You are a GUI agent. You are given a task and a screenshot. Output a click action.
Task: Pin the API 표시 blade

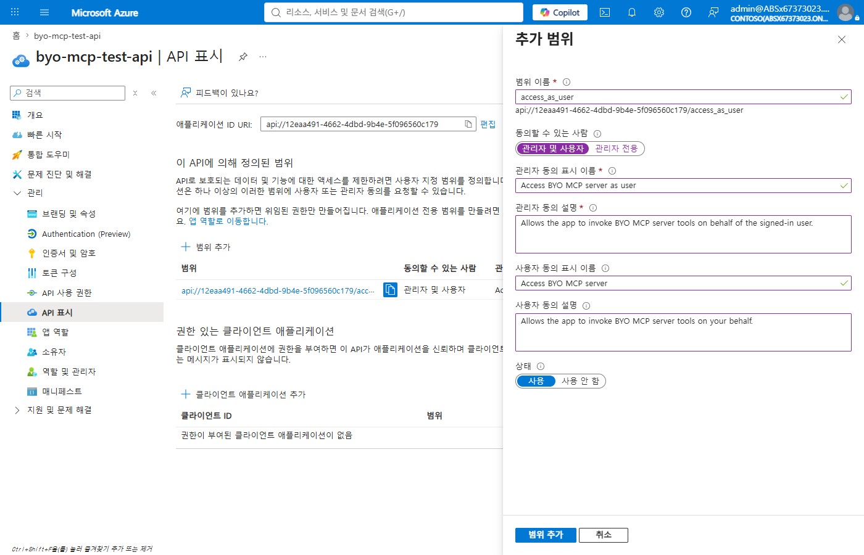[243, 57]
